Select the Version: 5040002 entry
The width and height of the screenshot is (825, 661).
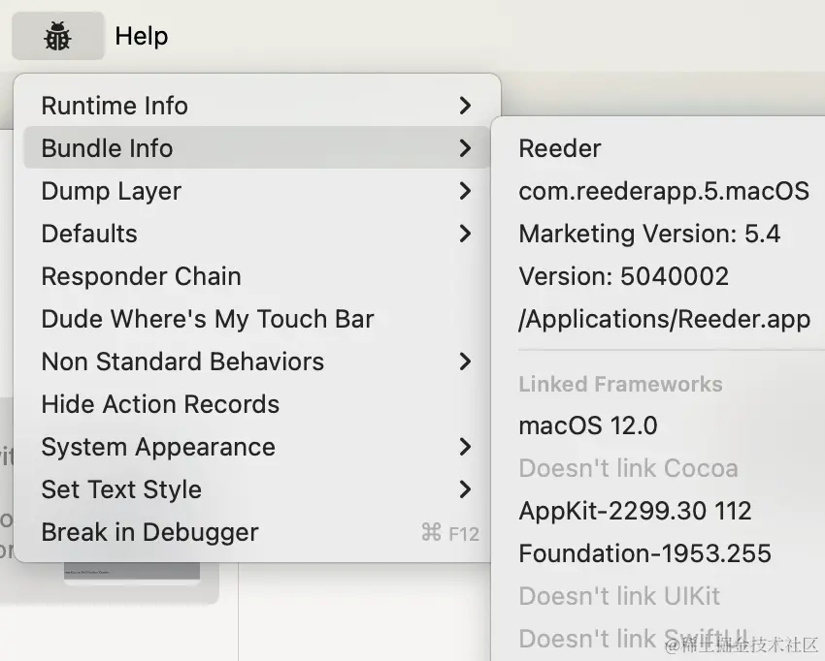pos(623,276)
